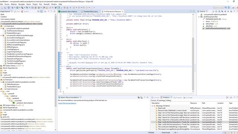Screen dimensions: 238x134
Task: Click in the Quick Access search field
Action: [218, 7]
